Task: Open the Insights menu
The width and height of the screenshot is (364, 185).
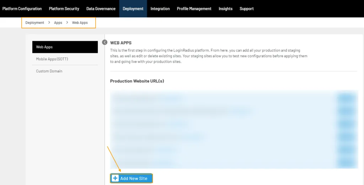Action: pos(225,9)
